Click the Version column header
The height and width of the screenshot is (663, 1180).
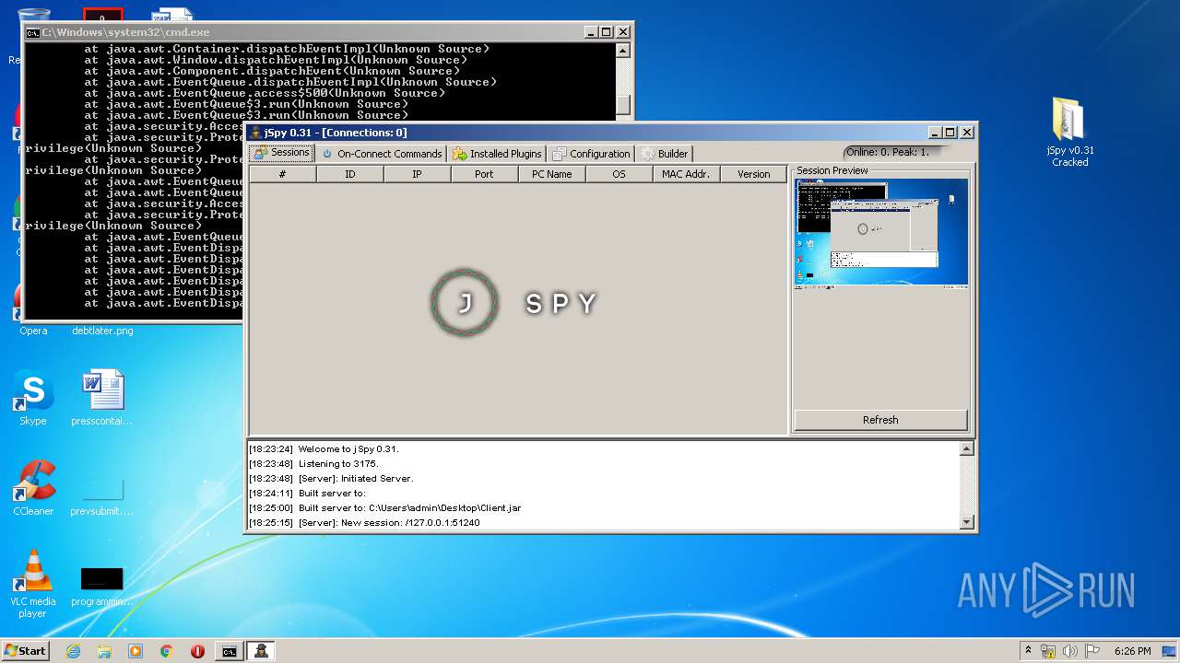pyautogui.click(x=754, y=174)
